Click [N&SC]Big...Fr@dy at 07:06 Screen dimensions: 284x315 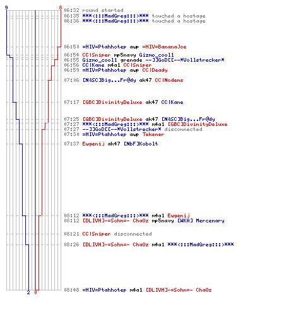(109, 80)
